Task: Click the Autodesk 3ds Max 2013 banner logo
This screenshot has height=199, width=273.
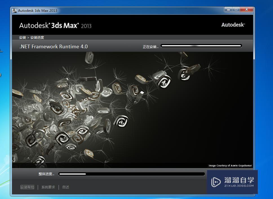Action: [x=56, y=25]
